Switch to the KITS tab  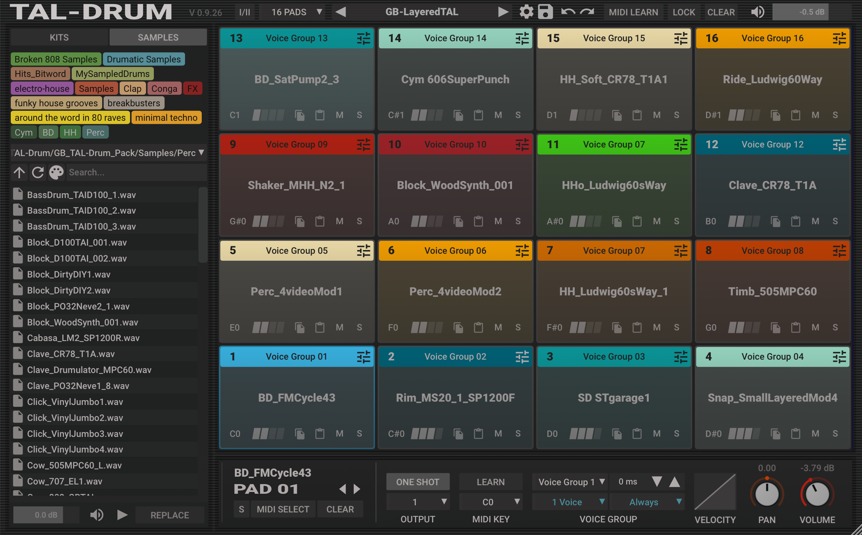point(59,38)
